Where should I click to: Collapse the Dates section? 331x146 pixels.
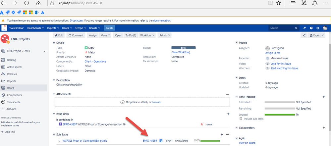237,78
